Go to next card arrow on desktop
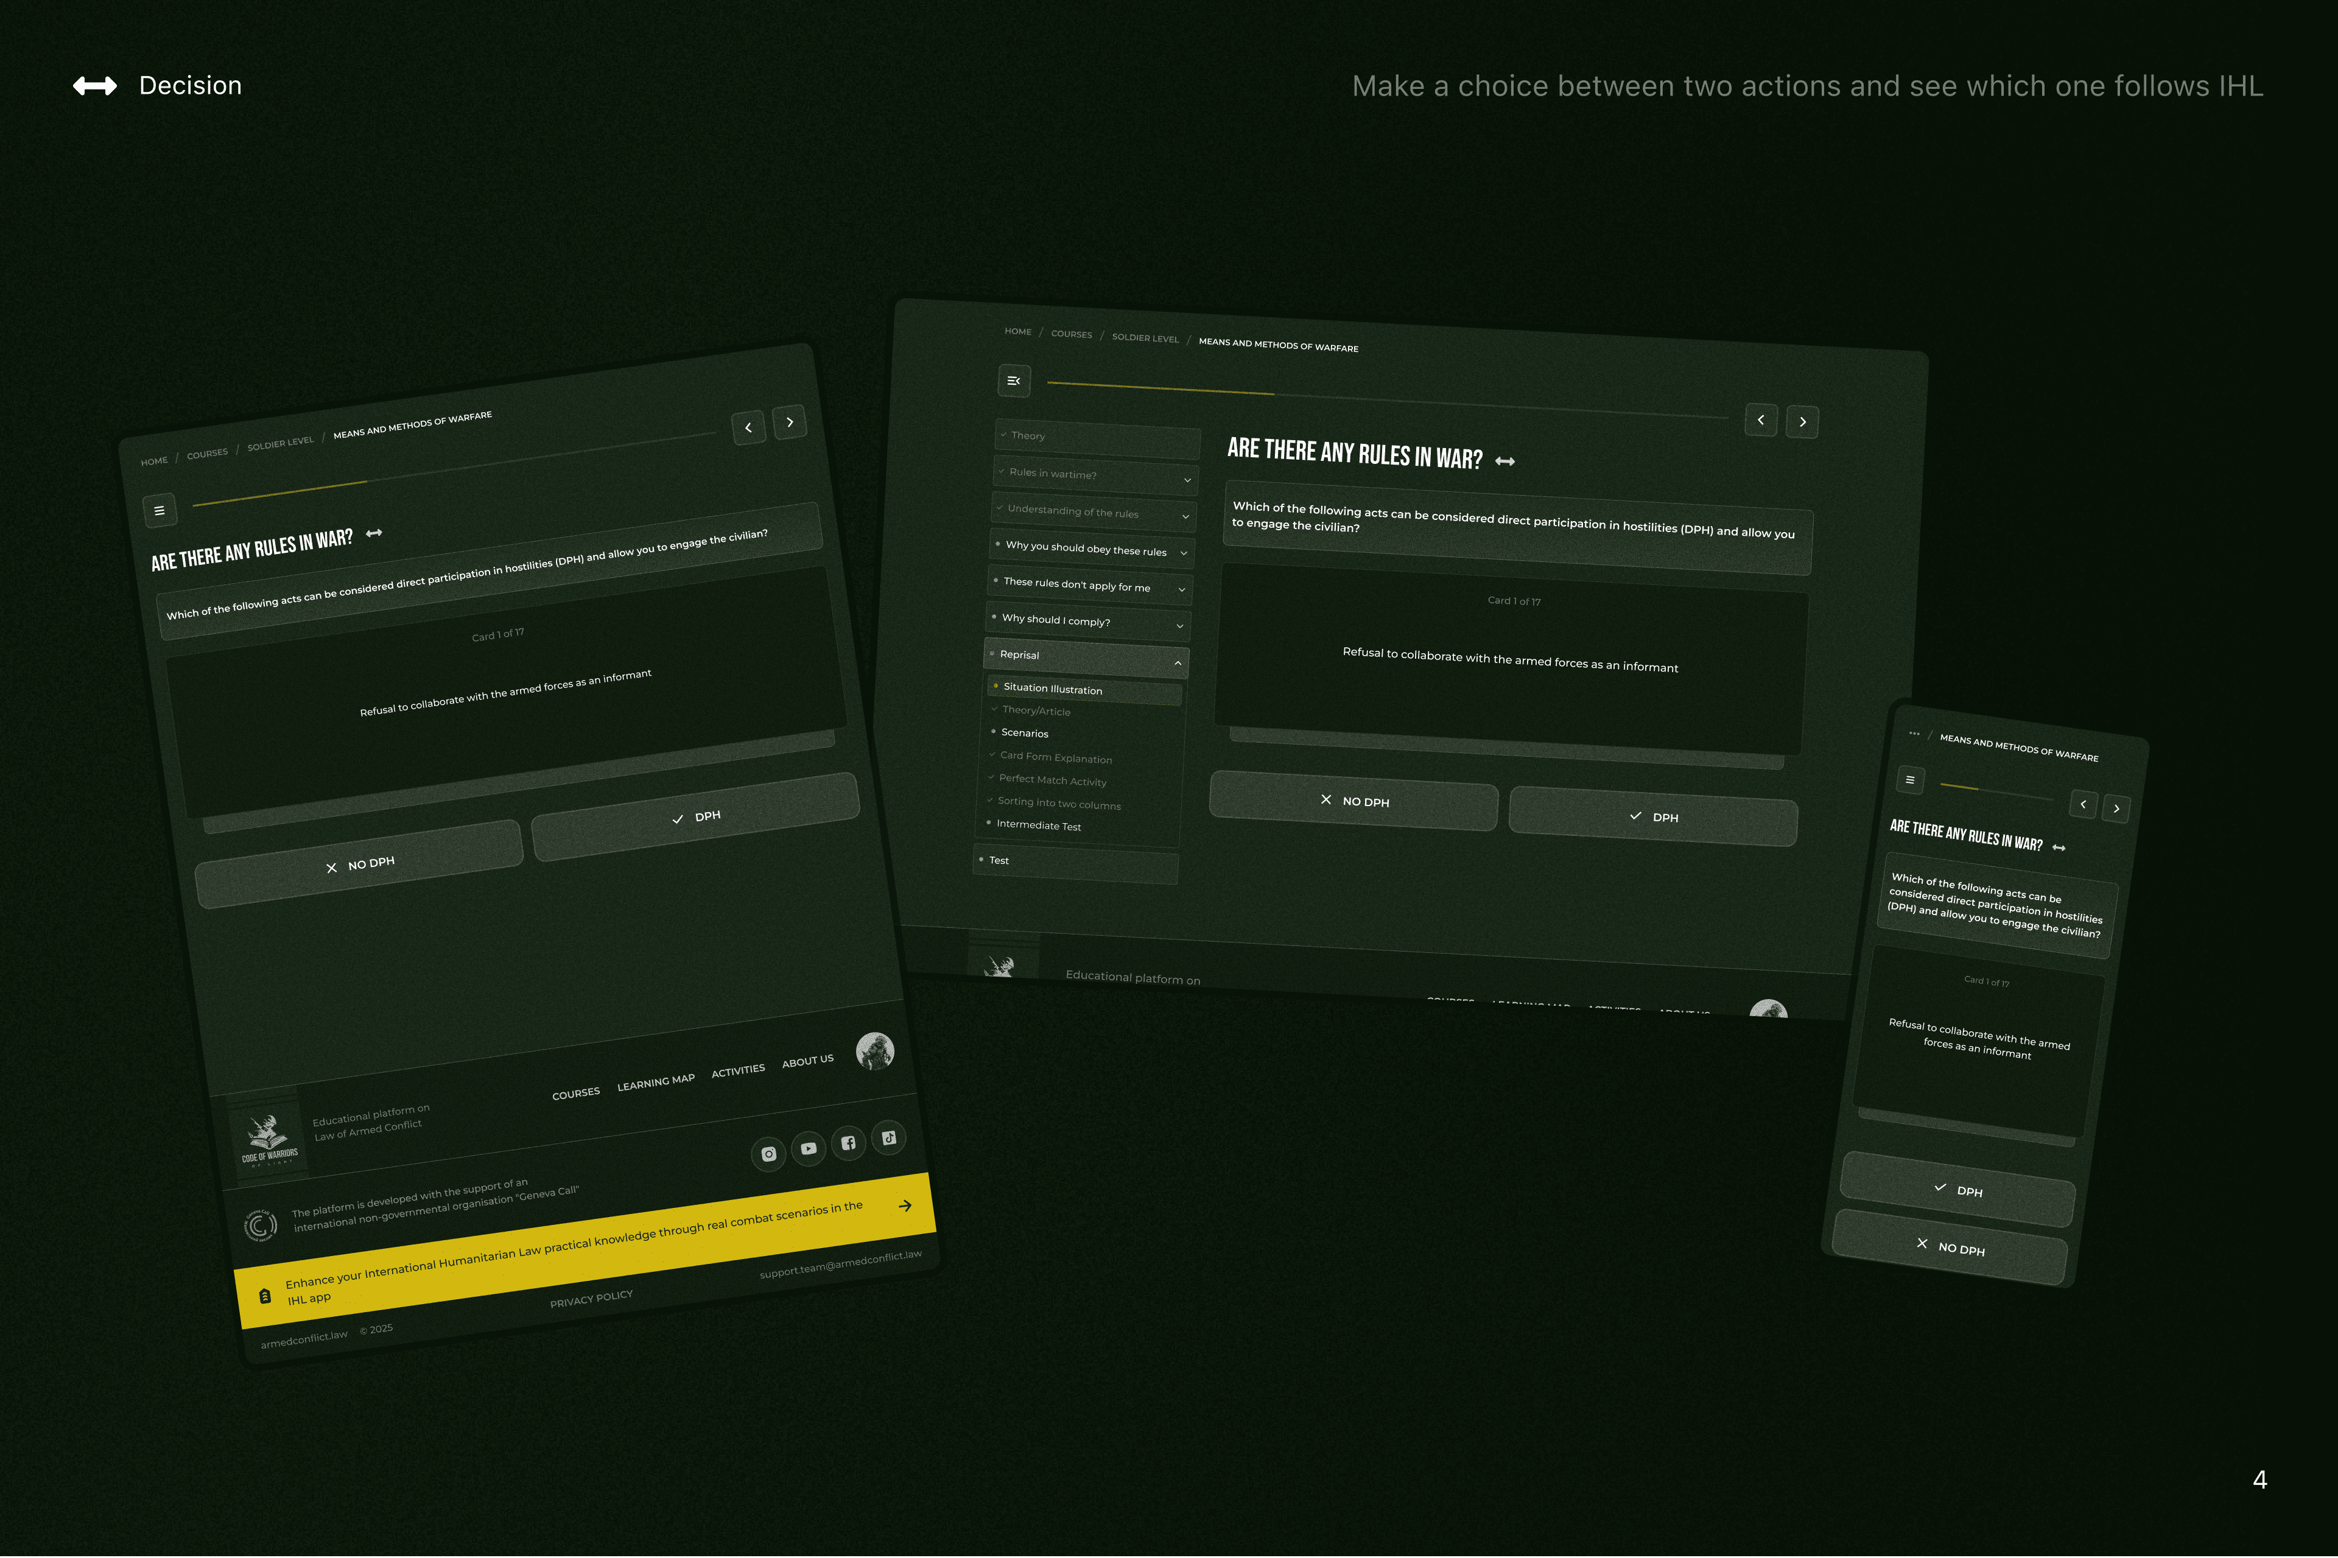This screenshot has width=2338, height=1558. [1802, 423]
